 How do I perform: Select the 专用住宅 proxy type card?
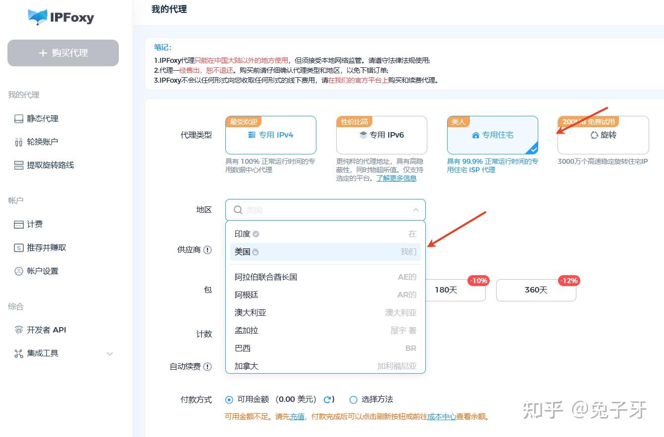click(492, 135)
